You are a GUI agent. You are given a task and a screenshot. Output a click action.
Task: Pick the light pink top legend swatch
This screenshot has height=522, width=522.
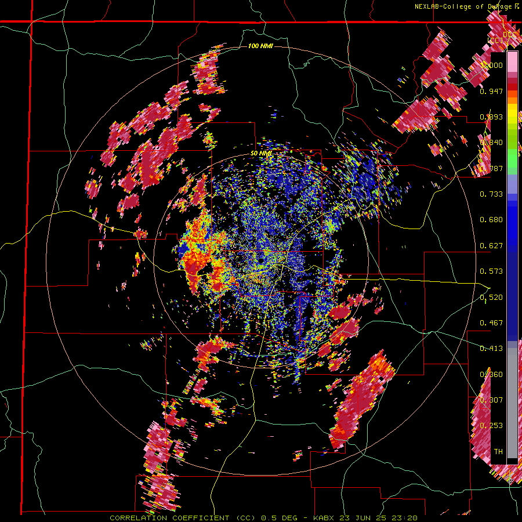[x=512, y=62]
